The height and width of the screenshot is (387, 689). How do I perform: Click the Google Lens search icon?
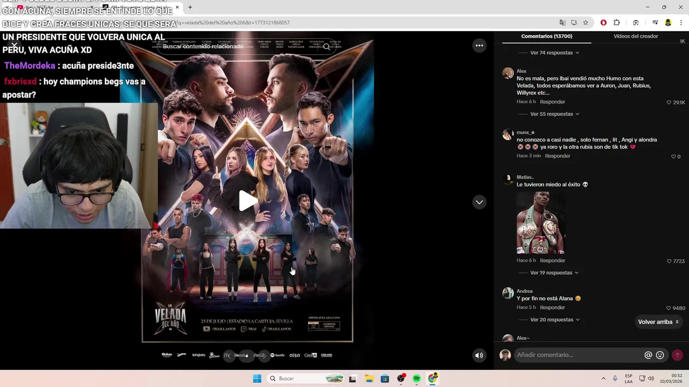[636, 23]
